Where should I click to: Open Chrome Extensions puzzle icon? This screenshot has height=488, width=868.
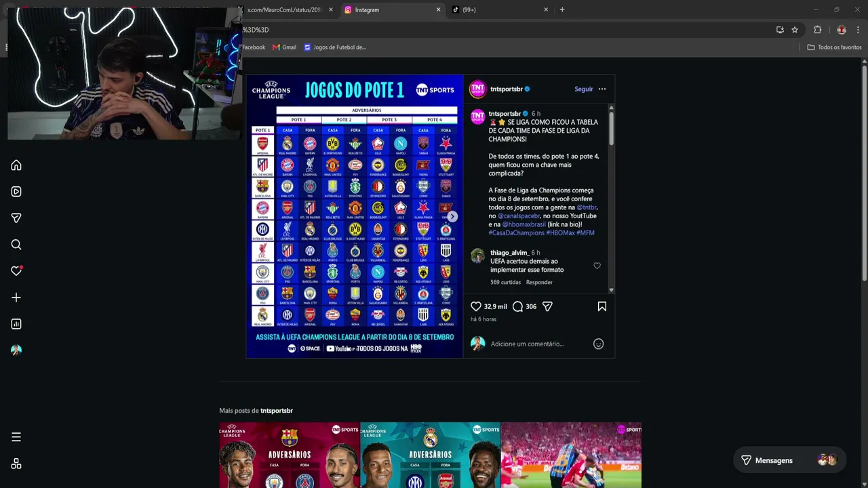point(817,30)
